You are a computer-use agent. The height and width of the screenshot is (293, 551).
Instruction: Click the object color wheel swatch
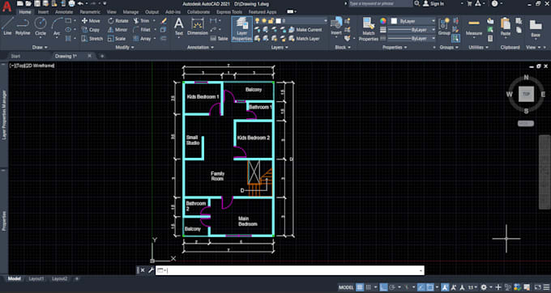click(383, 21)
